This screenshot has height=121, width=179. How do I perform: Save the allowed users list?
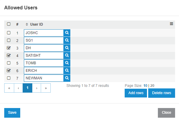pyautogui.click(x=12, y=113)
